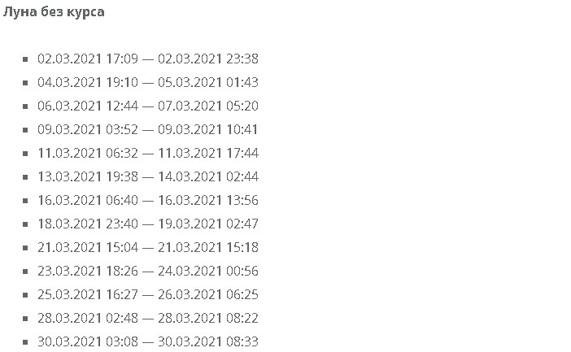Click the heading "Луна без курса"
The height and width of the screenshot is (352, 571).
pos(54,12)
